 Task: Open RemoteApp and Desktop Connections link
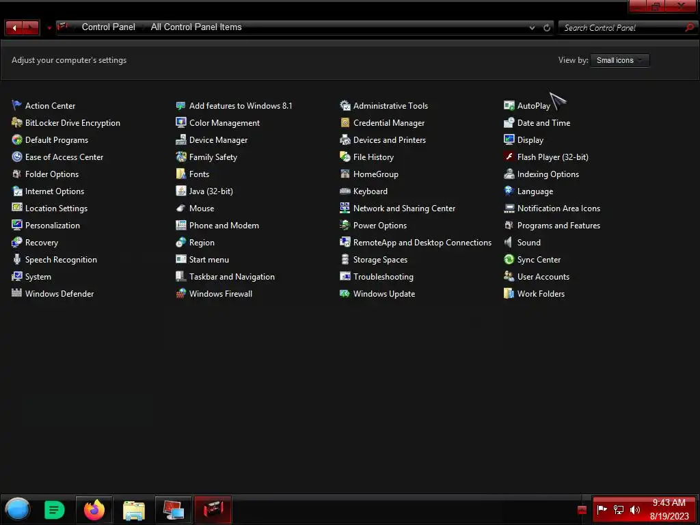point(422,243)
